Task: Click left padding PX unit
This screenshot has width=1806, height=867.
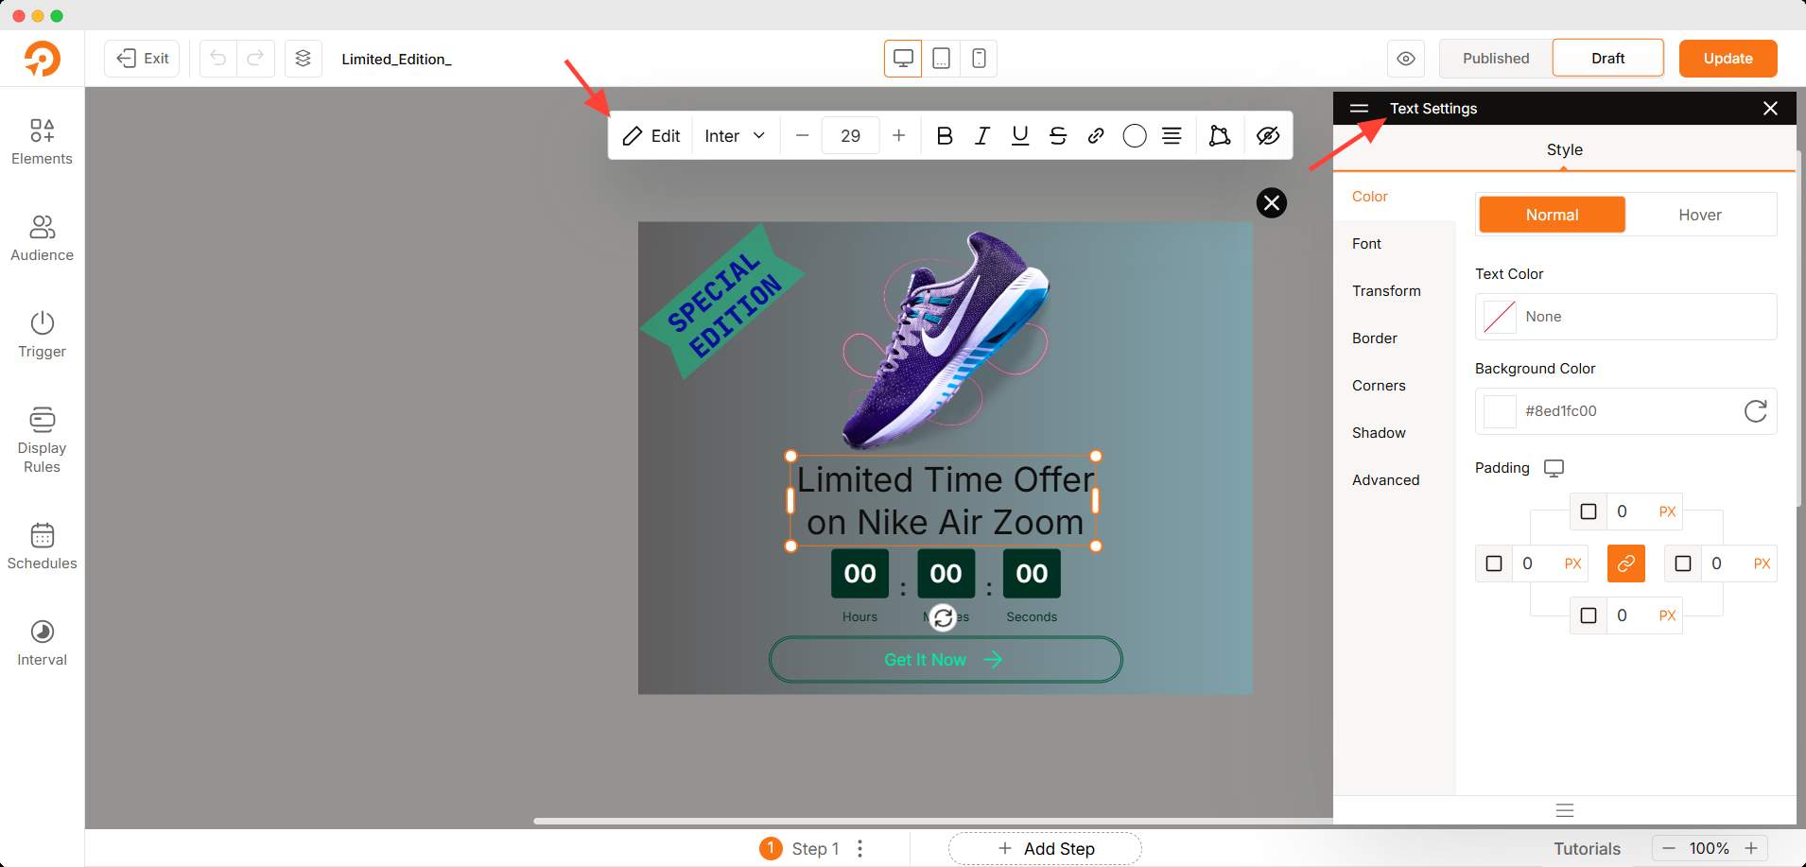Action: click(x=1572, y=564)
